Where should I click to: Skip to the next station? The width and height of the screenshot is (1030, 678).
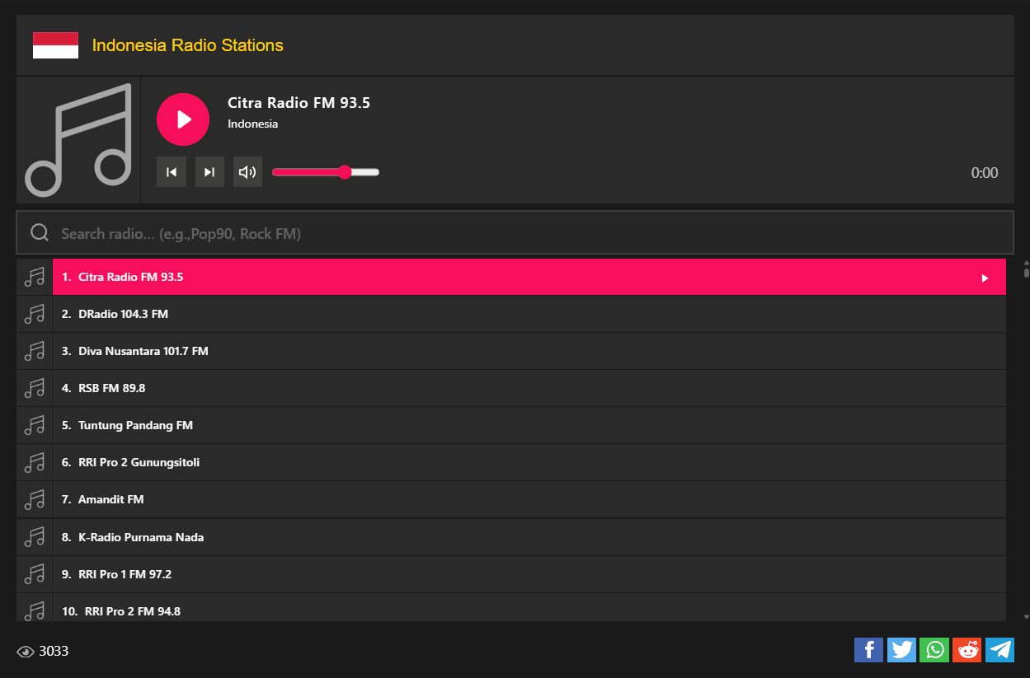[x=209, y=172]
